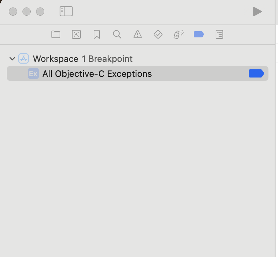Show the Issue navigator warning triangle
This screenshot has width=278, height=257.
point(138,34)
